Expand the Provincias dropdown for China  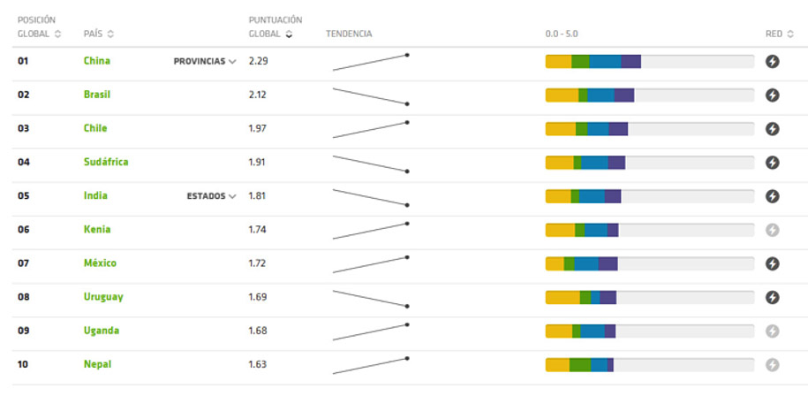[205, 62]
